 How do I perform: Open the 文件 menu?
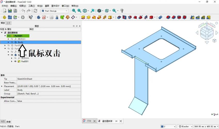[x=5, y=6]
